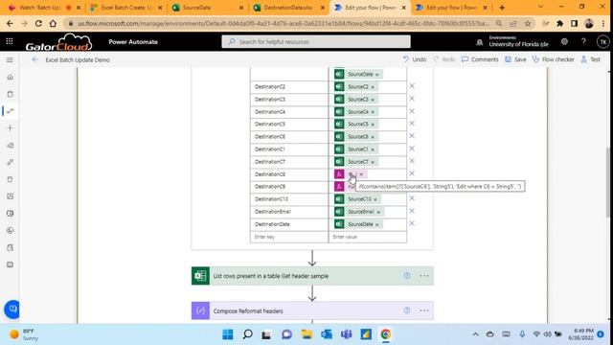The width and height of the screenshot is (613, 345).
Task: Expand the List rows Get header sample step
Action: 312,276
